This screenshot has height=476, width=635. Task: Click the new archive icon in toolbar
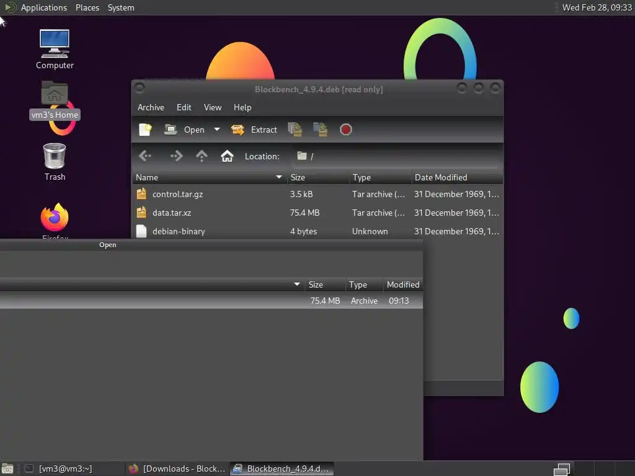tap(145, 130)
